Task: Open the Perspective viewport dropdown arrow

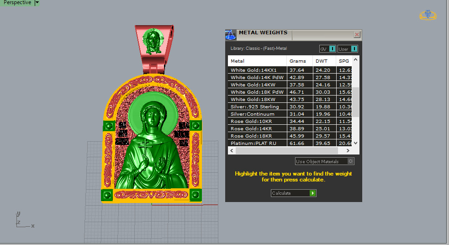Action: point(37,3)
